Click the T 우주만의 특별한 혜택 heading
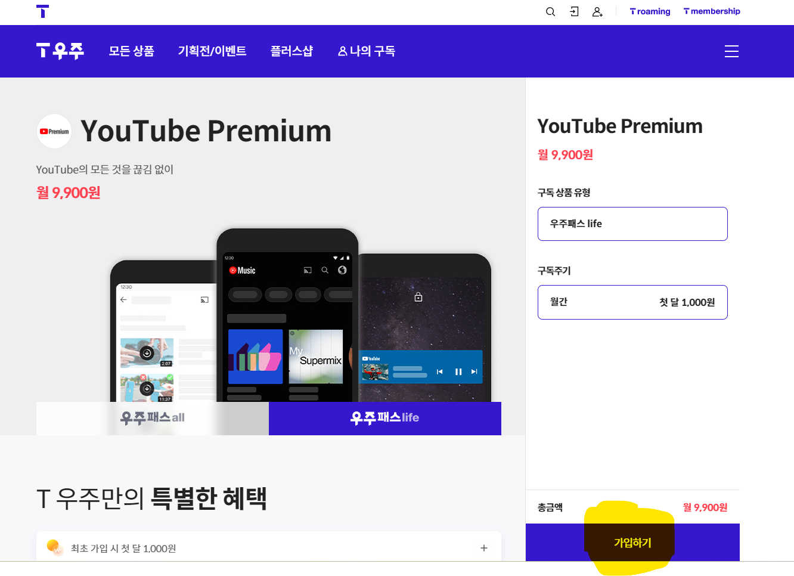The image size is (794, 576). click(x=151, y=498)
